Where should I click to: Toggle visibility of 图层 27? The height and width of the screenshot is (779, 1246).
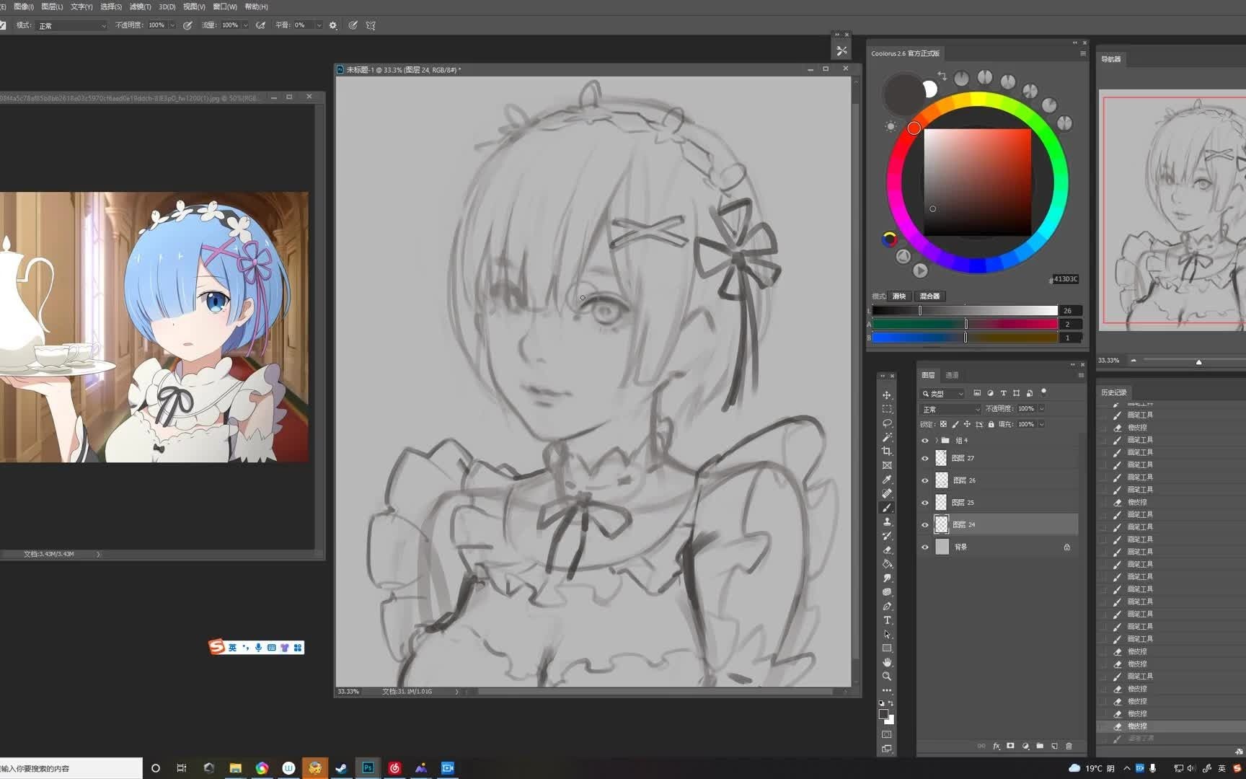point(925,458)
